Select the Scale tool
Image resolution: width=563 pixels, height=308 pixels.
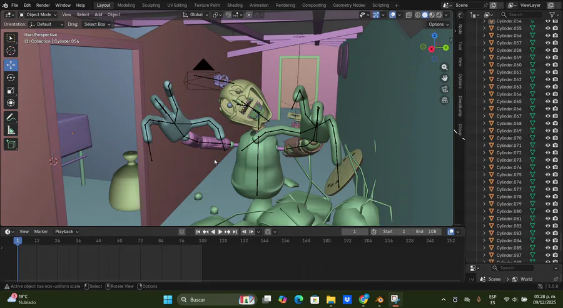coord(11,91)
